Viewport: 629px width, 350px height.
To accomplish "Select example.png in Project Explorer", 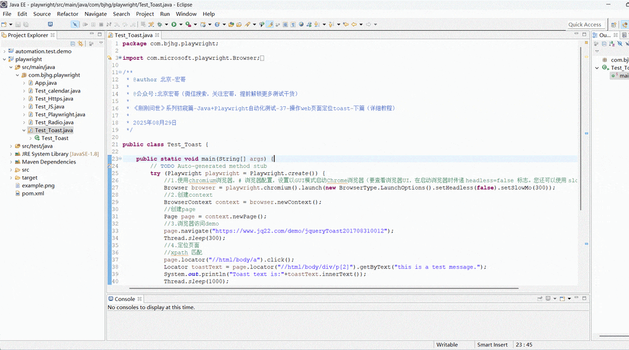I will coord(38,185).
